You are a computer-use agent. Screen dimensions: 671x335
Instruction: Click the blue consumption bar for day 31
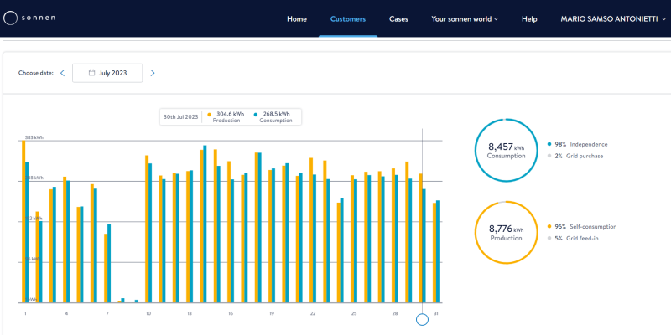point(438,251)
